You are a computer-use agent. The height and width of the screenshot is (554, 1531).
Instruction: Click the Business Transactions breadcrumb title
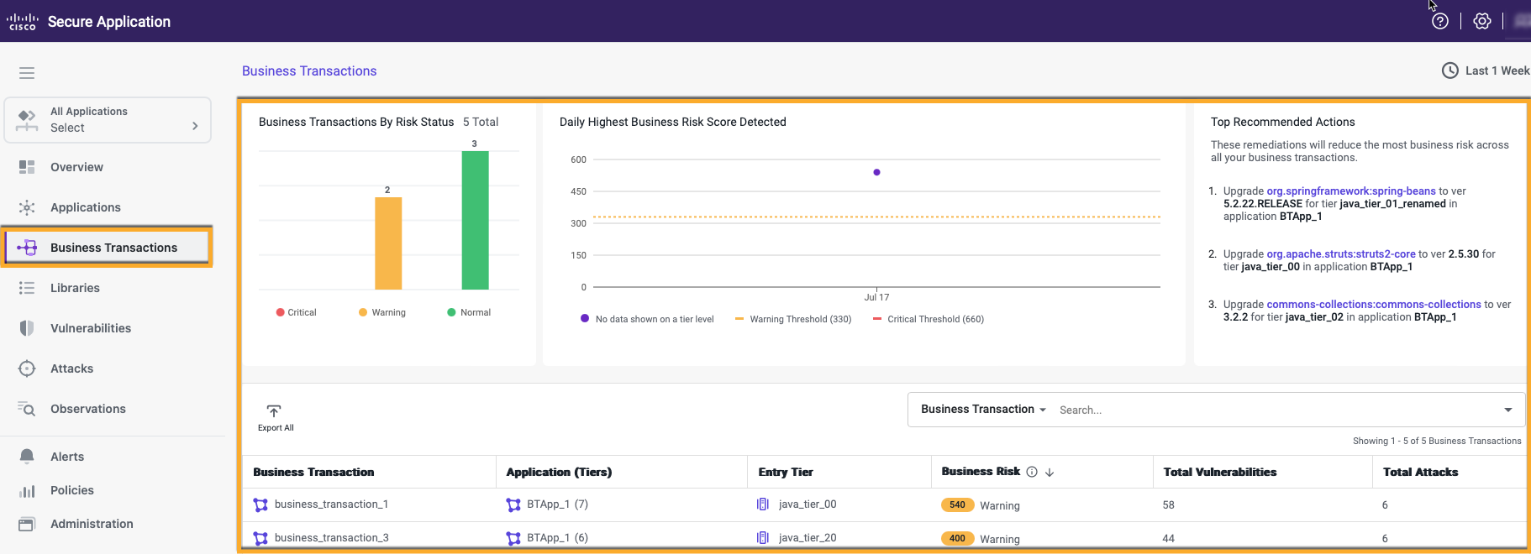pos(309,71)
